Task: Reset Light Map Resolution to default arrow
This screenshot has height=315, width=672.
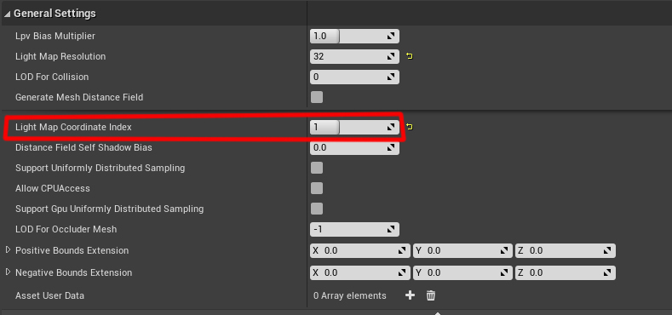Action: tap(410, 56)
